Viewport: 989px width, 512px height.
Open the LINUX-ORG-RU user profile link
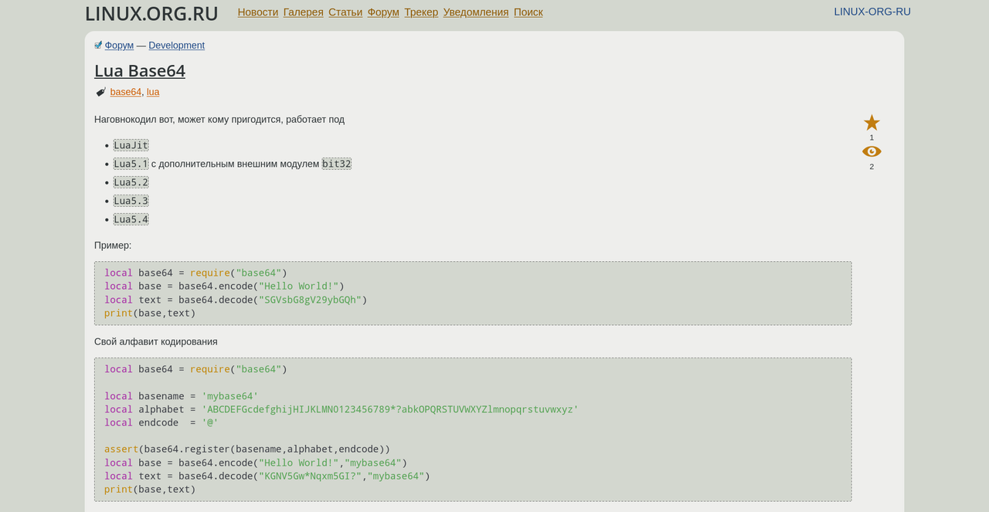pos(872,12)
